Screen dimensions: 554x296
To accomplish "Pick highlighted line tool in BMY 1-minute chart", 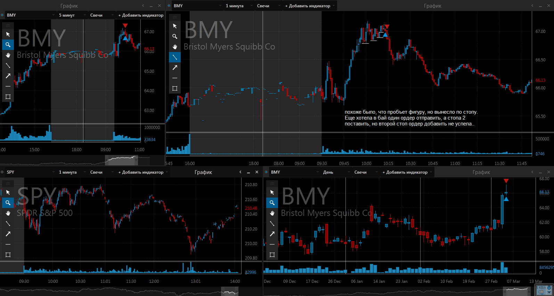I will pyautogui.click(x=175, y=57).
